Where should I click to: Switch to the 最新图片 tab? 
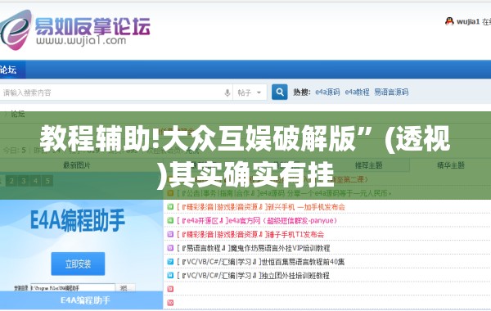pyautogui.click(x=77, y=165)
